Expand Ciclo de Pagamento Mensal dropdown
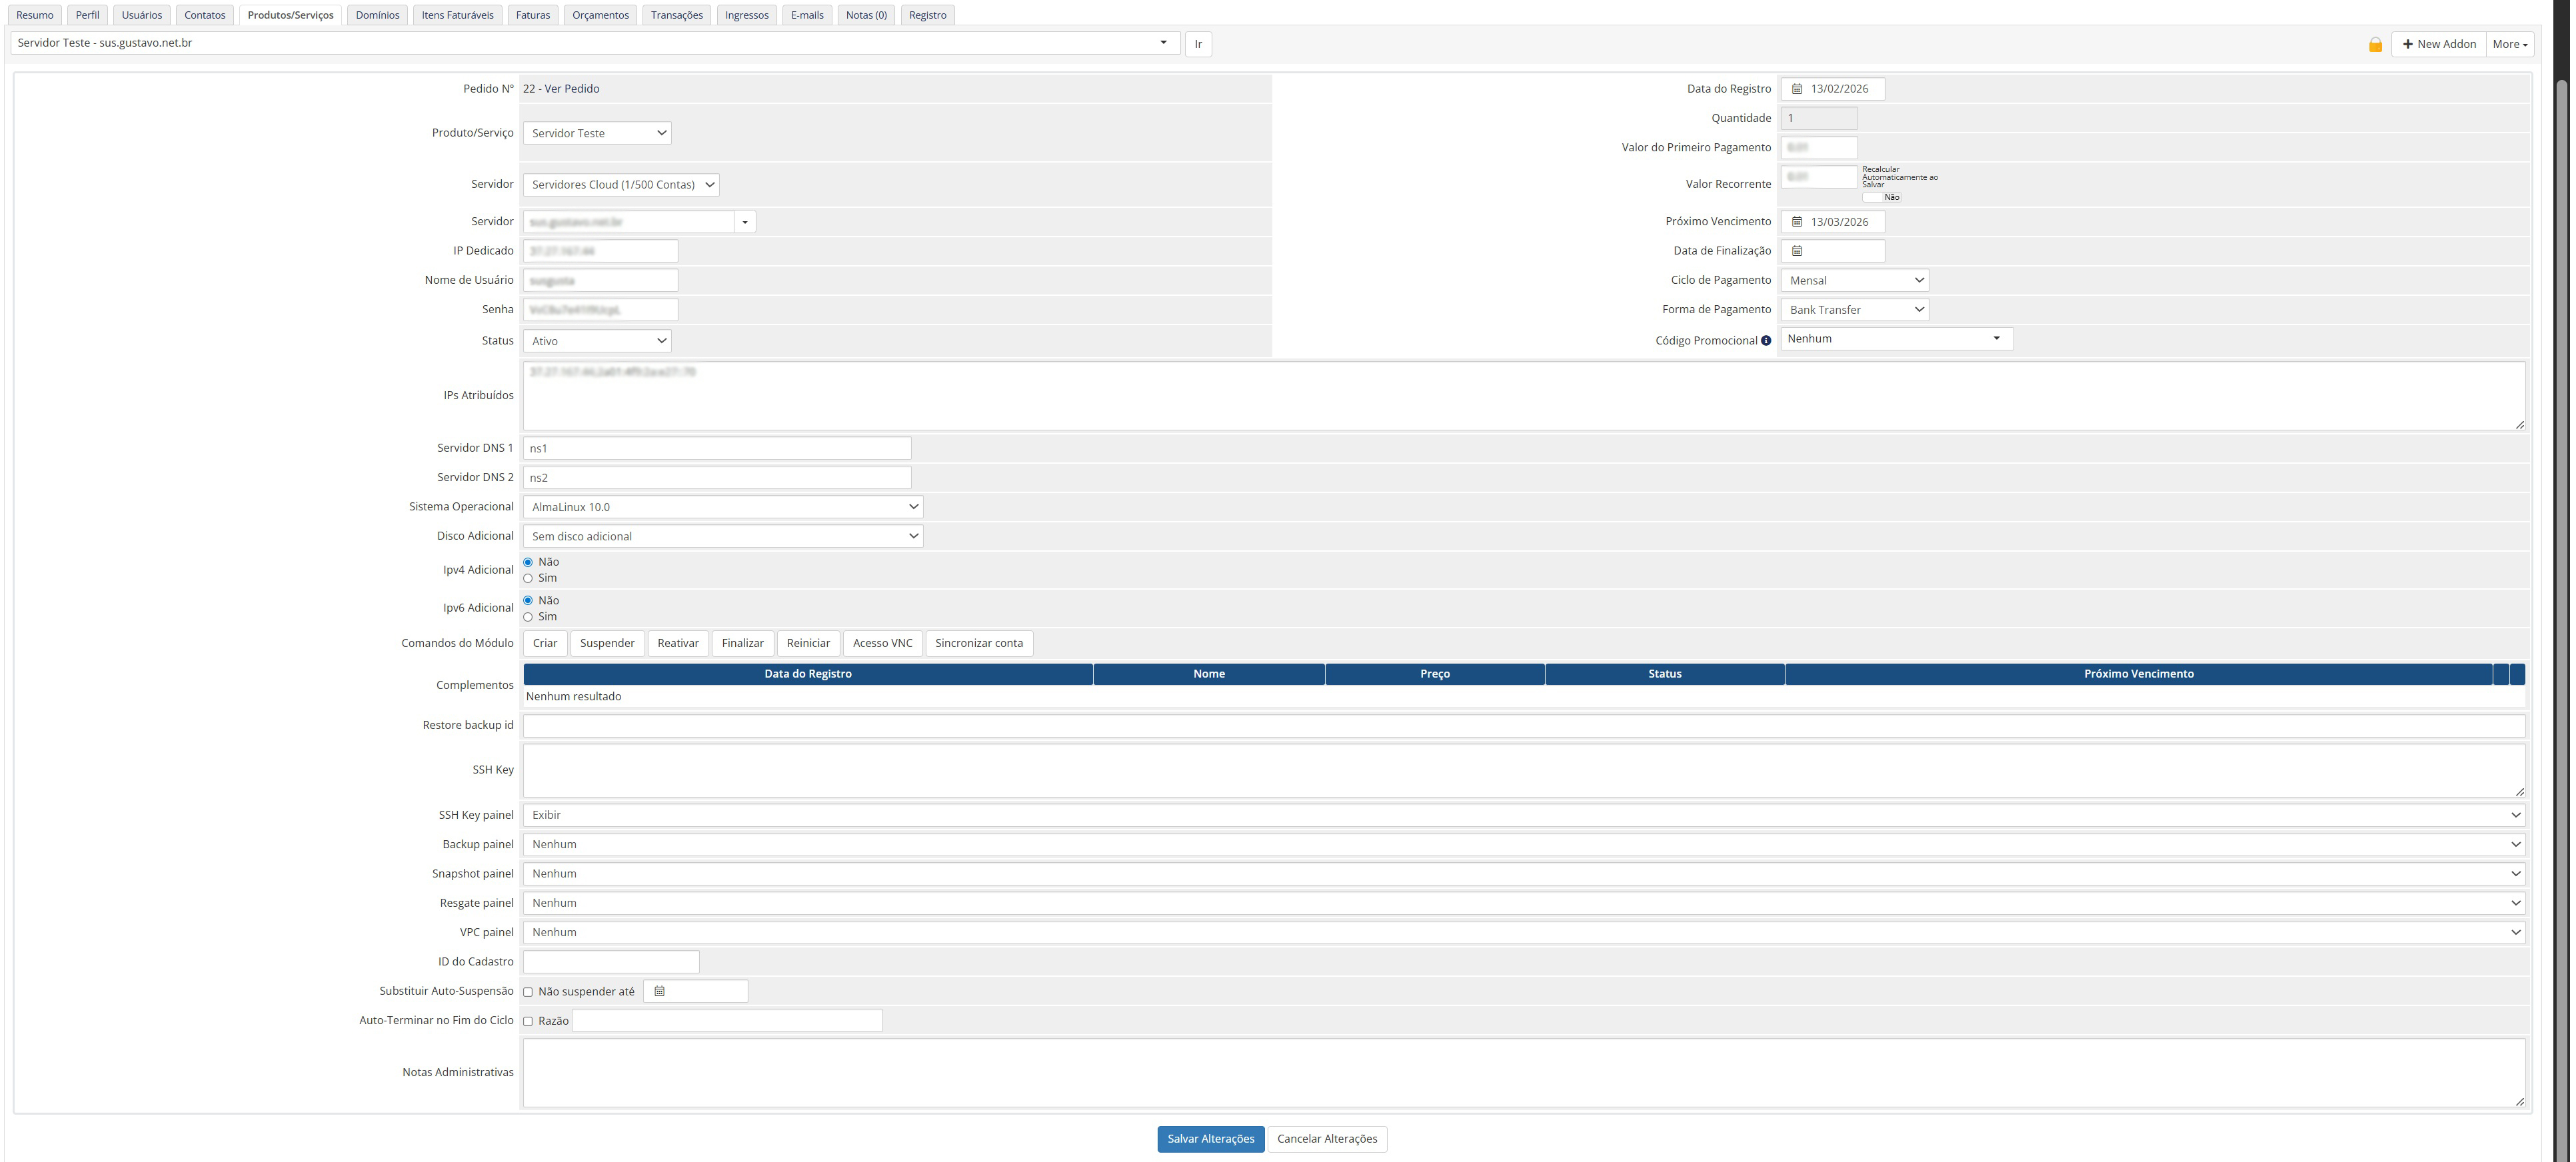The width and height of the screenshot is (2576, 1162). coord(1854,281)
